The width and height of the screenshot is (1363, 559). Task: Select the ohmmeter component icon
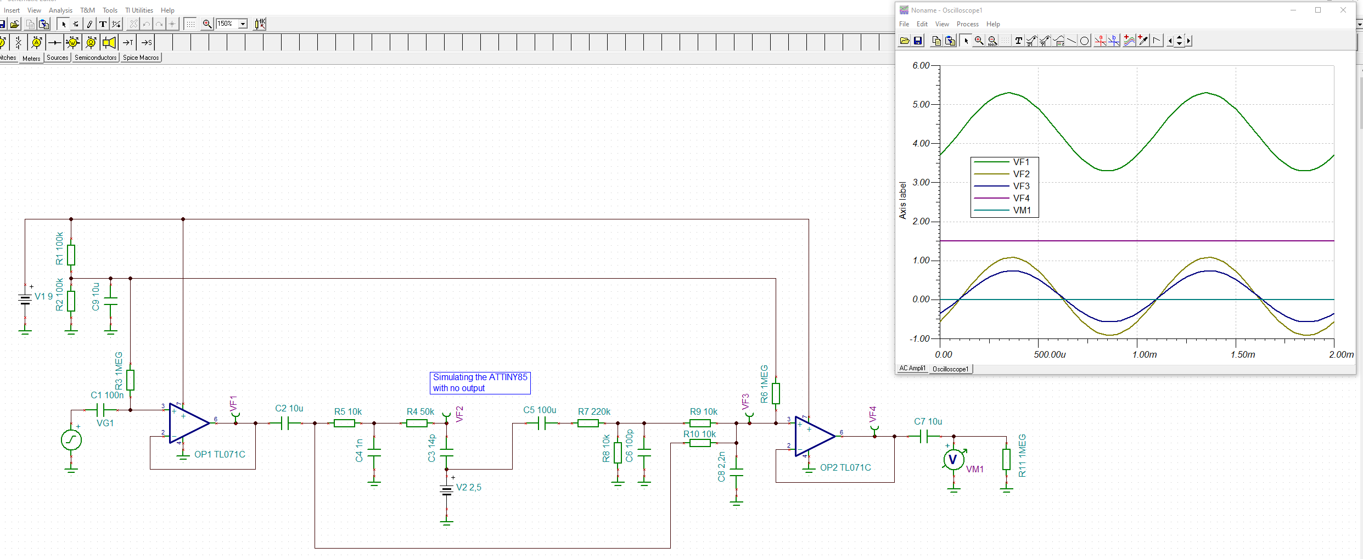pyautogui.click(x=91, y=42)
